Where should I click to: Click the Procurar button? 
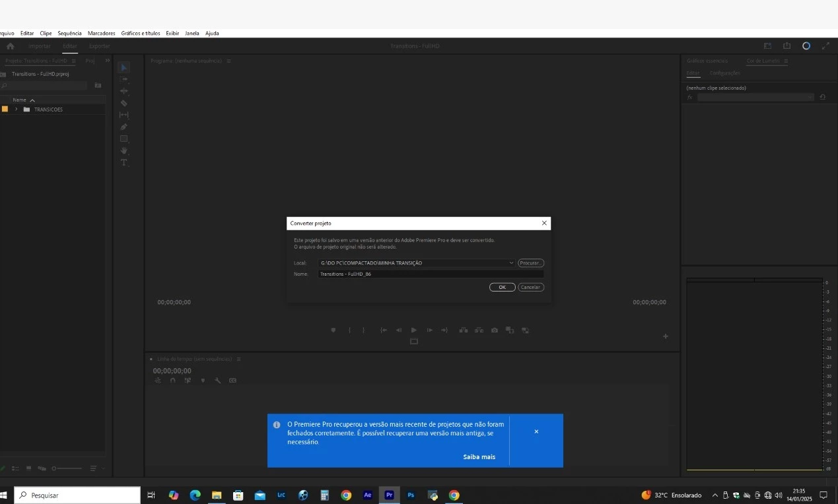[531, 263]
